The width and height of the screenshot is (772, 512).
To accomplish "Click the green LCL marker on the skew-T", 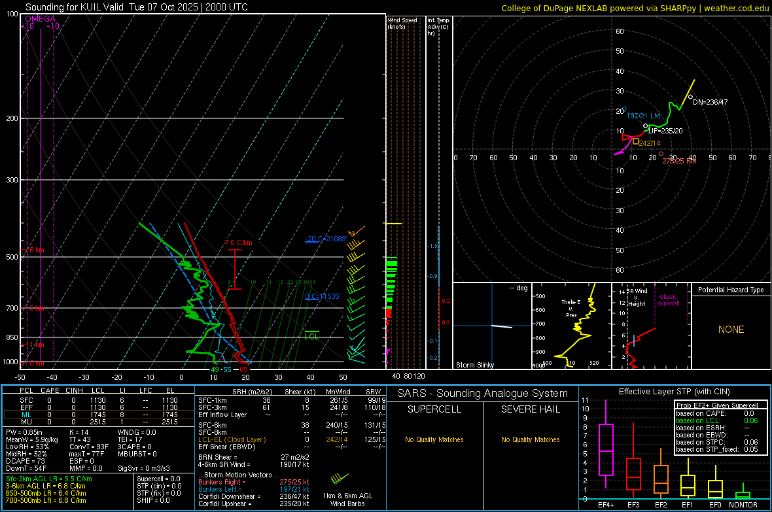I will pos(311,335).
